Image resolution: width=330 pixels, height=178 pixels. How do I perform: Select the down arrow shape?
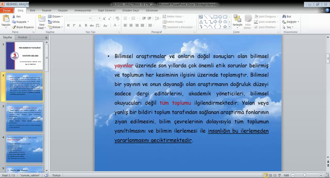(220, 22)
